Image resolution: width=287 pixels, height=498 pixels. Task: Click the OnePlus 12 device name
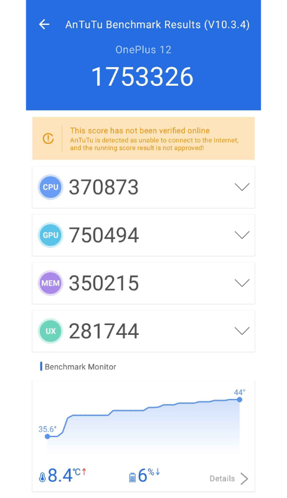pos(143,50)
